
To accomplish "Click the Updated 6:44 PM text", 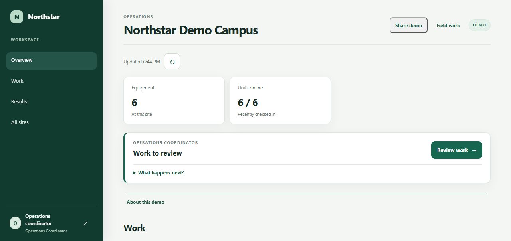I will pyautogui.click(x=142, y=62).
